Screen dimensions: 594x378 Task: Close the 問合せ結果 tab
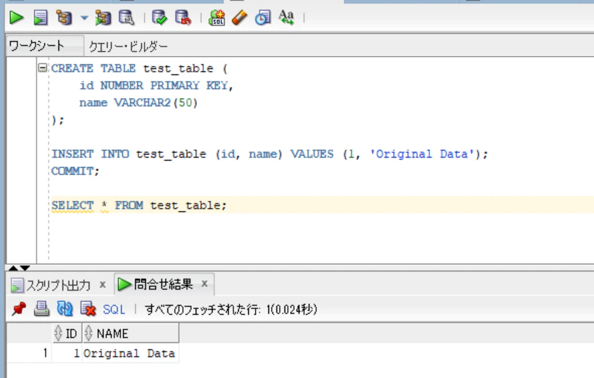click(205, 283)
